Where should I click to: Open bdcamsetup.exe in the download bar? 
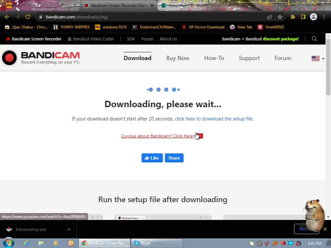31,229
